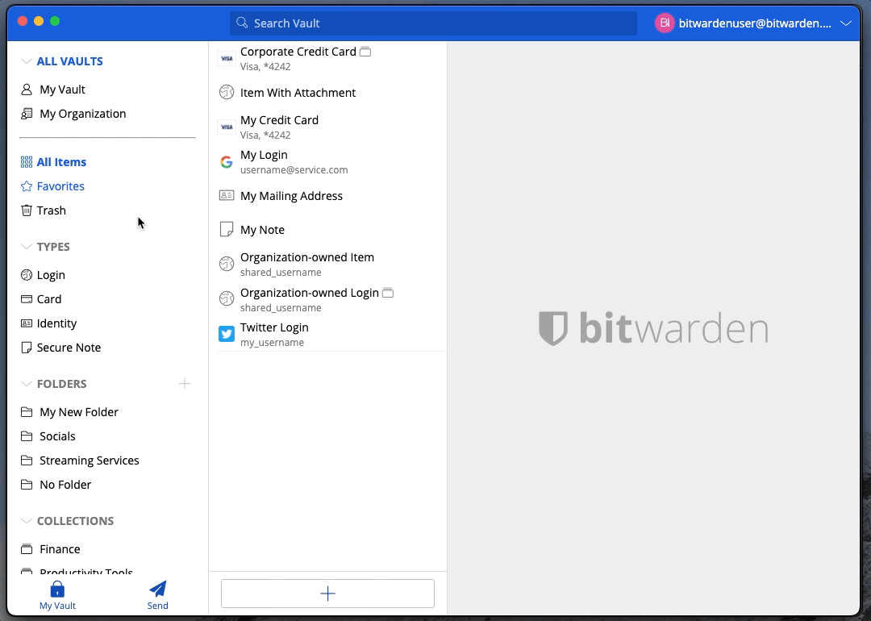Click the Twitter bird icon in item list
The width and height of the screenshot is (871, 621).
227,334
